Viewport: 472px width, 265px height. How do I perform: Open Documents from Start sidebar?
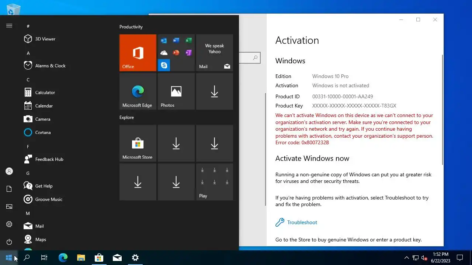tap(9, 189)
